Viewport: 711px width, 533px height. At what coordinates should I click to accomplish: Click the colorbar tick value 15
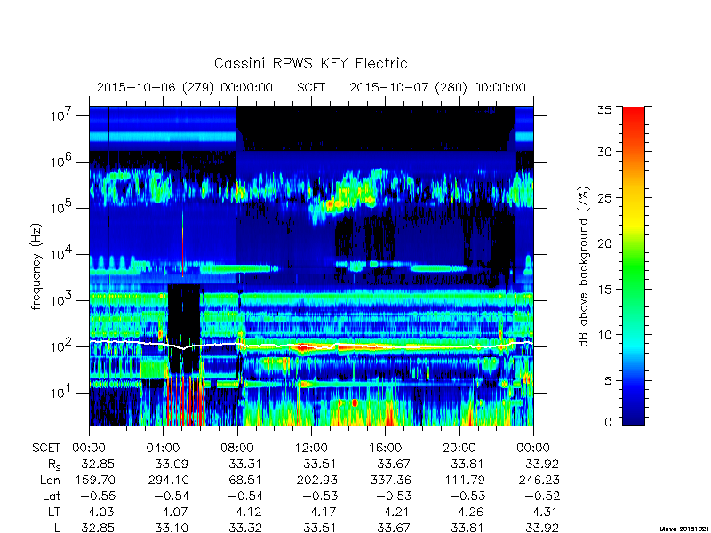[x=604, y=290]
